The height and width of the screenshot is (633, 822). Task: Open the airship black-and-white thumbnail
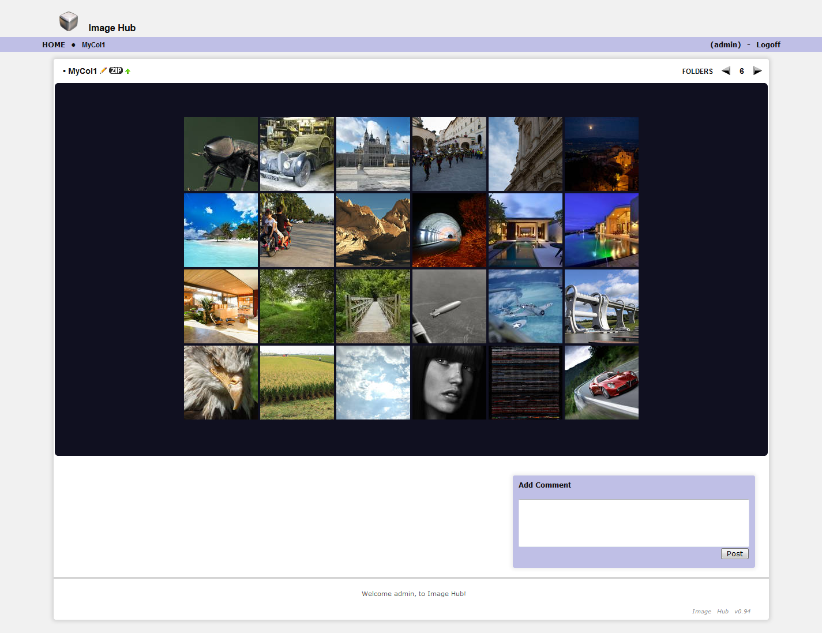click(449, 306)
